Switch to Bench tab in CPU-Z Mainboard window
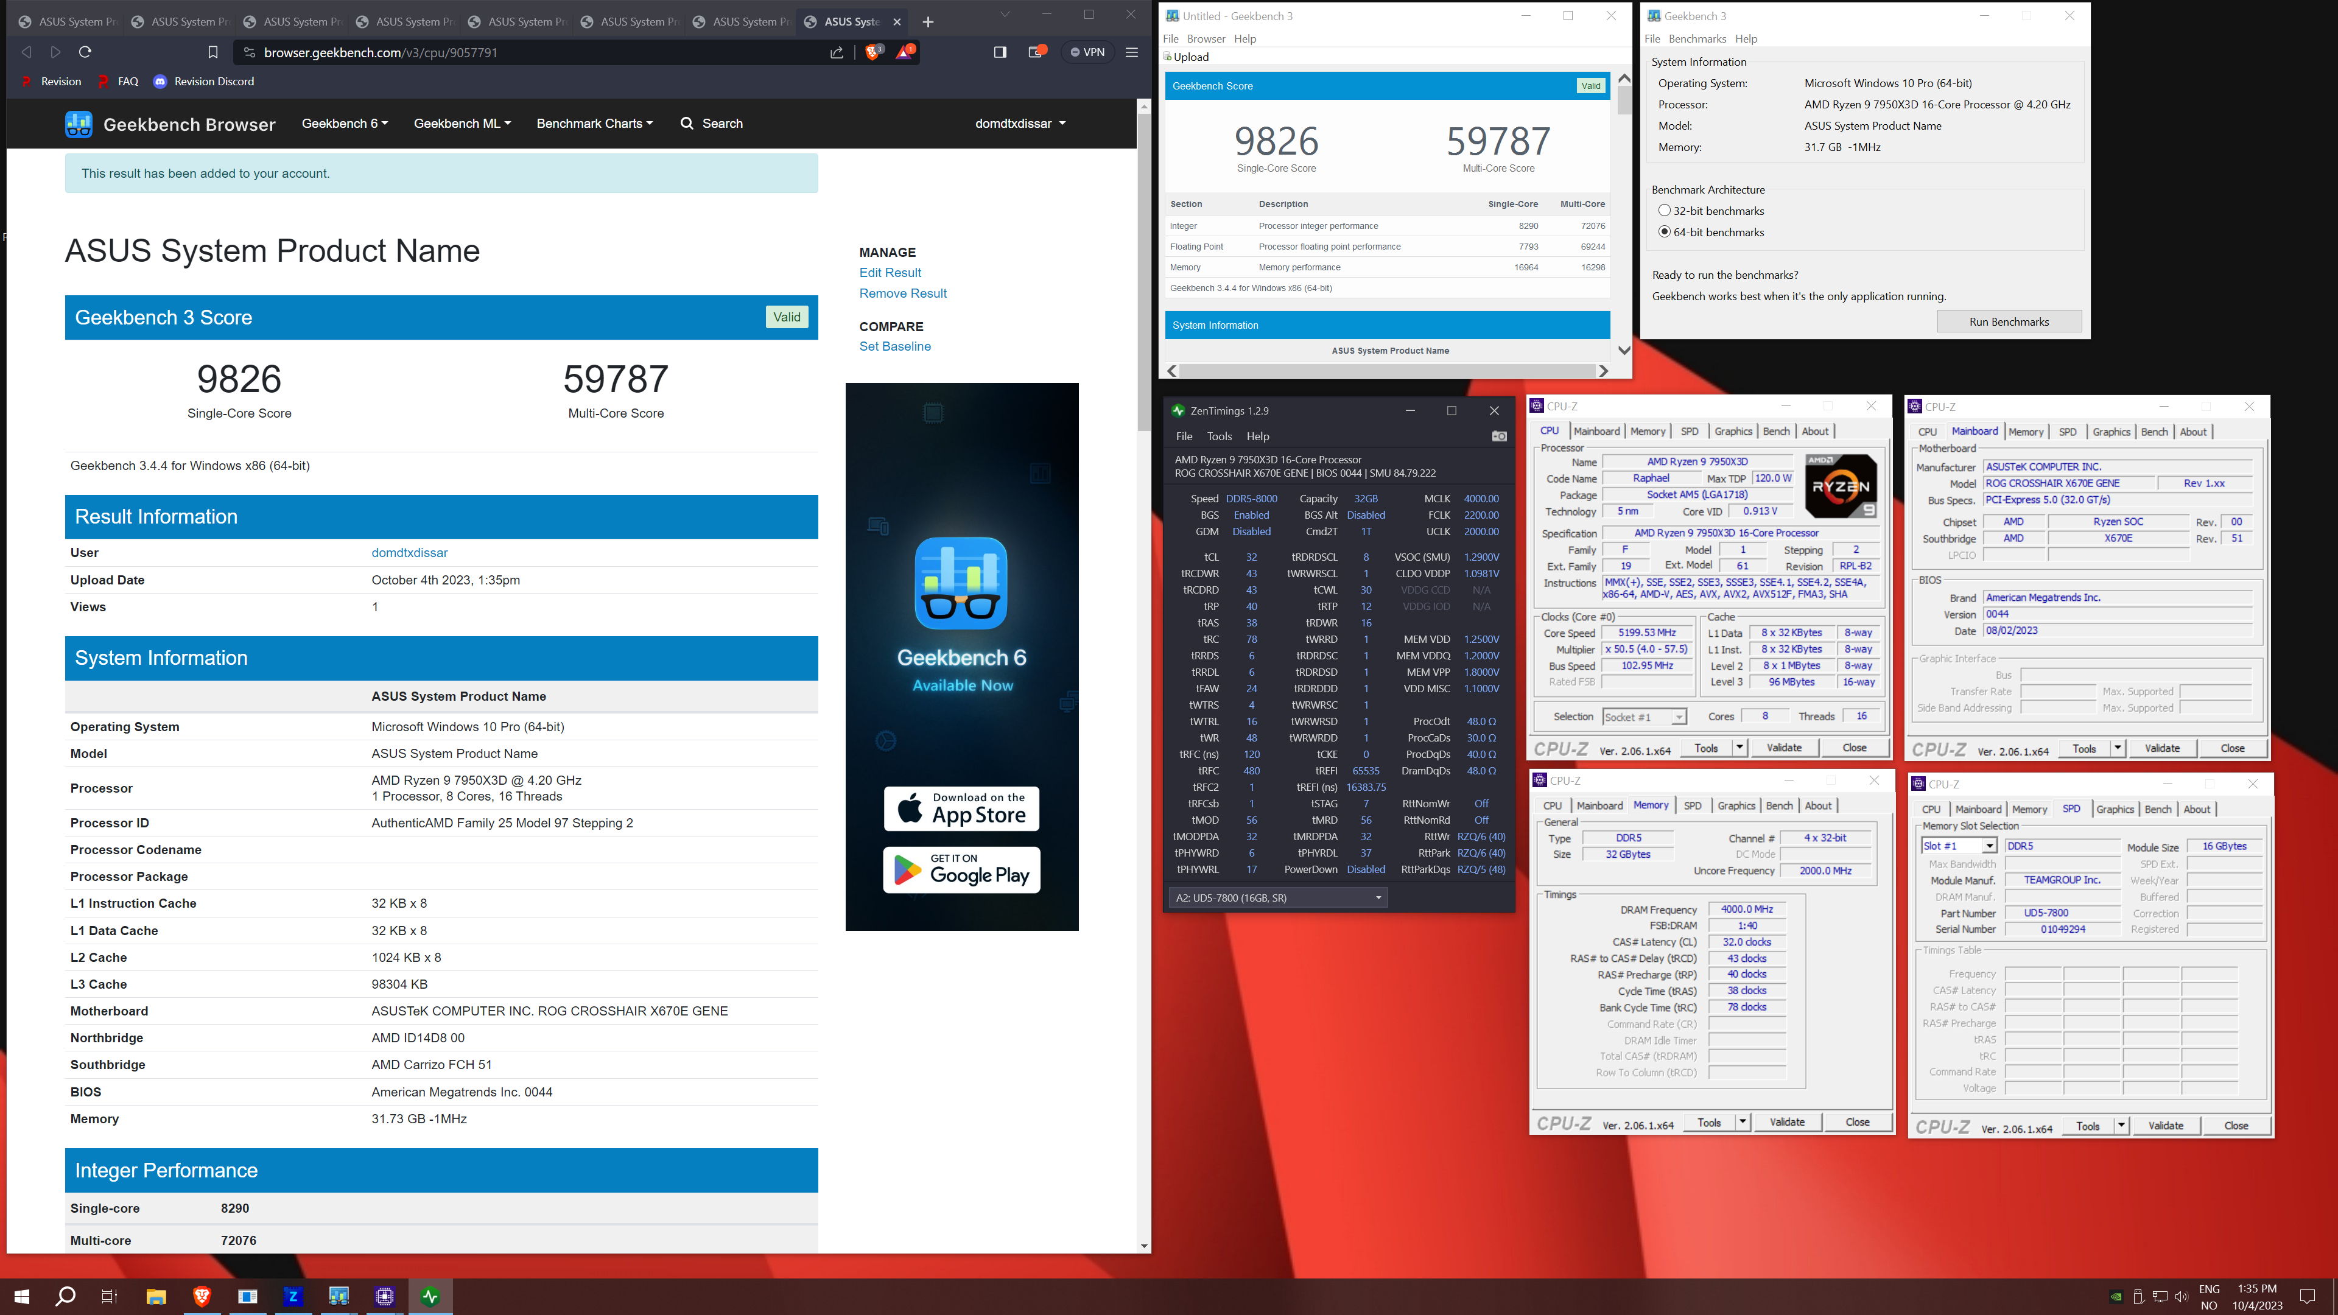Image resolution: width=2338 pixels, height=1315 pixels. 2154,432
